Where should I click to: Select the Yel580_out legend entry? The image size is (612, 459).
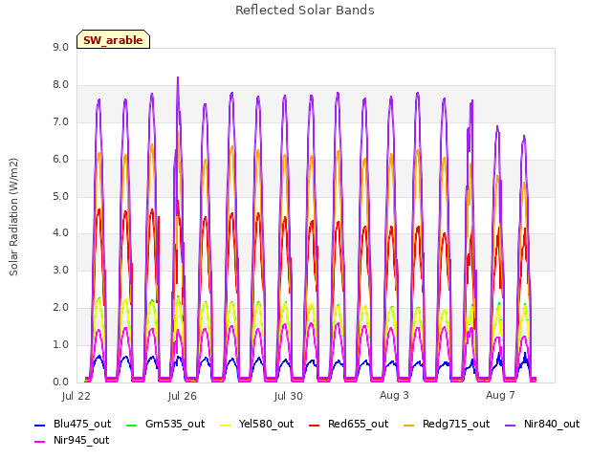(257, 425)
